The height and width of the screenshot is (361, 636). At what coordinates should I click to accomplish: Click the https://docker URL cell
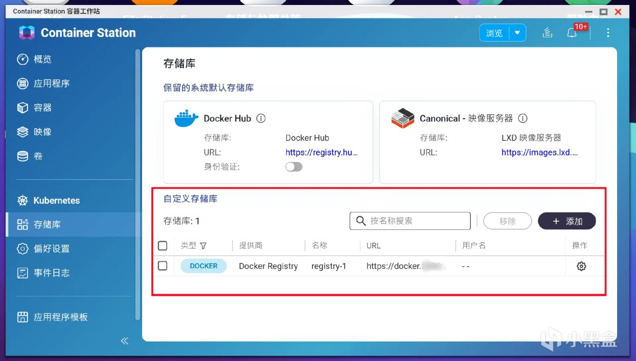[x=406, y=266]
